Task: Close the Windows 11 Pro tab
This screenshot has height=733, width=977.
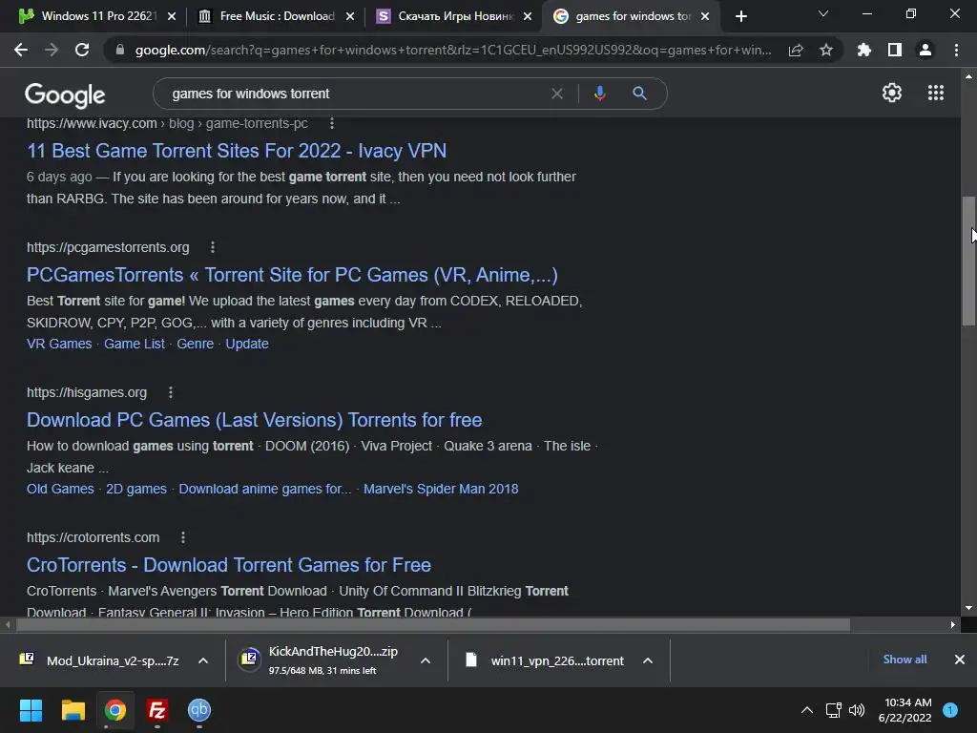Action: coord(172,16)
